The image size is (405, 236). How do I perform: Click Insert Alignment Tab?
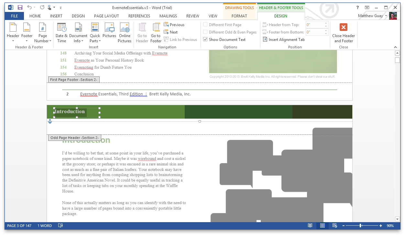point(284,40)
